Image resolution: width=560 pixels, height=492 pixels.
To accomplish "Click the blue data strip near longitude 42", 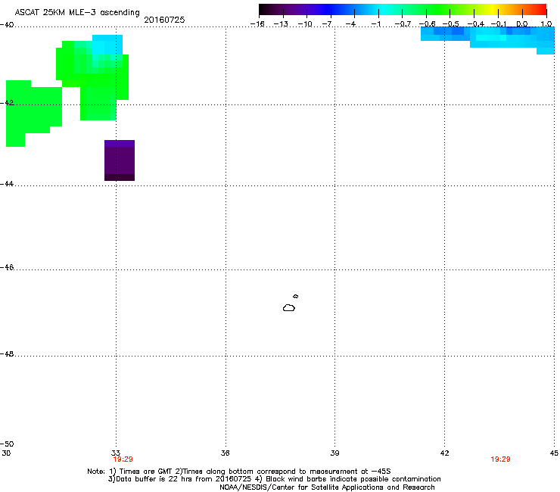I will click(x=487, y=39).
